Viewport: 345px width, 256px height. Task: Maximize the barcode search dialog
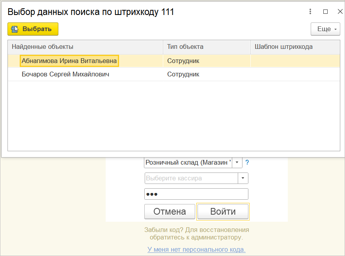(325, 12)
